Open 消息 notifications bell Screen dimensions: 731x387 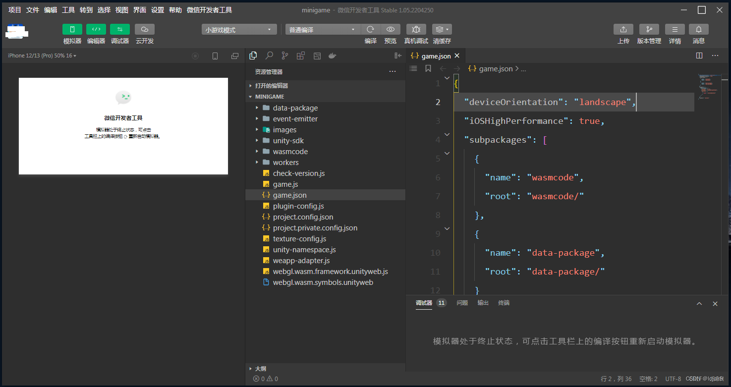699,29
